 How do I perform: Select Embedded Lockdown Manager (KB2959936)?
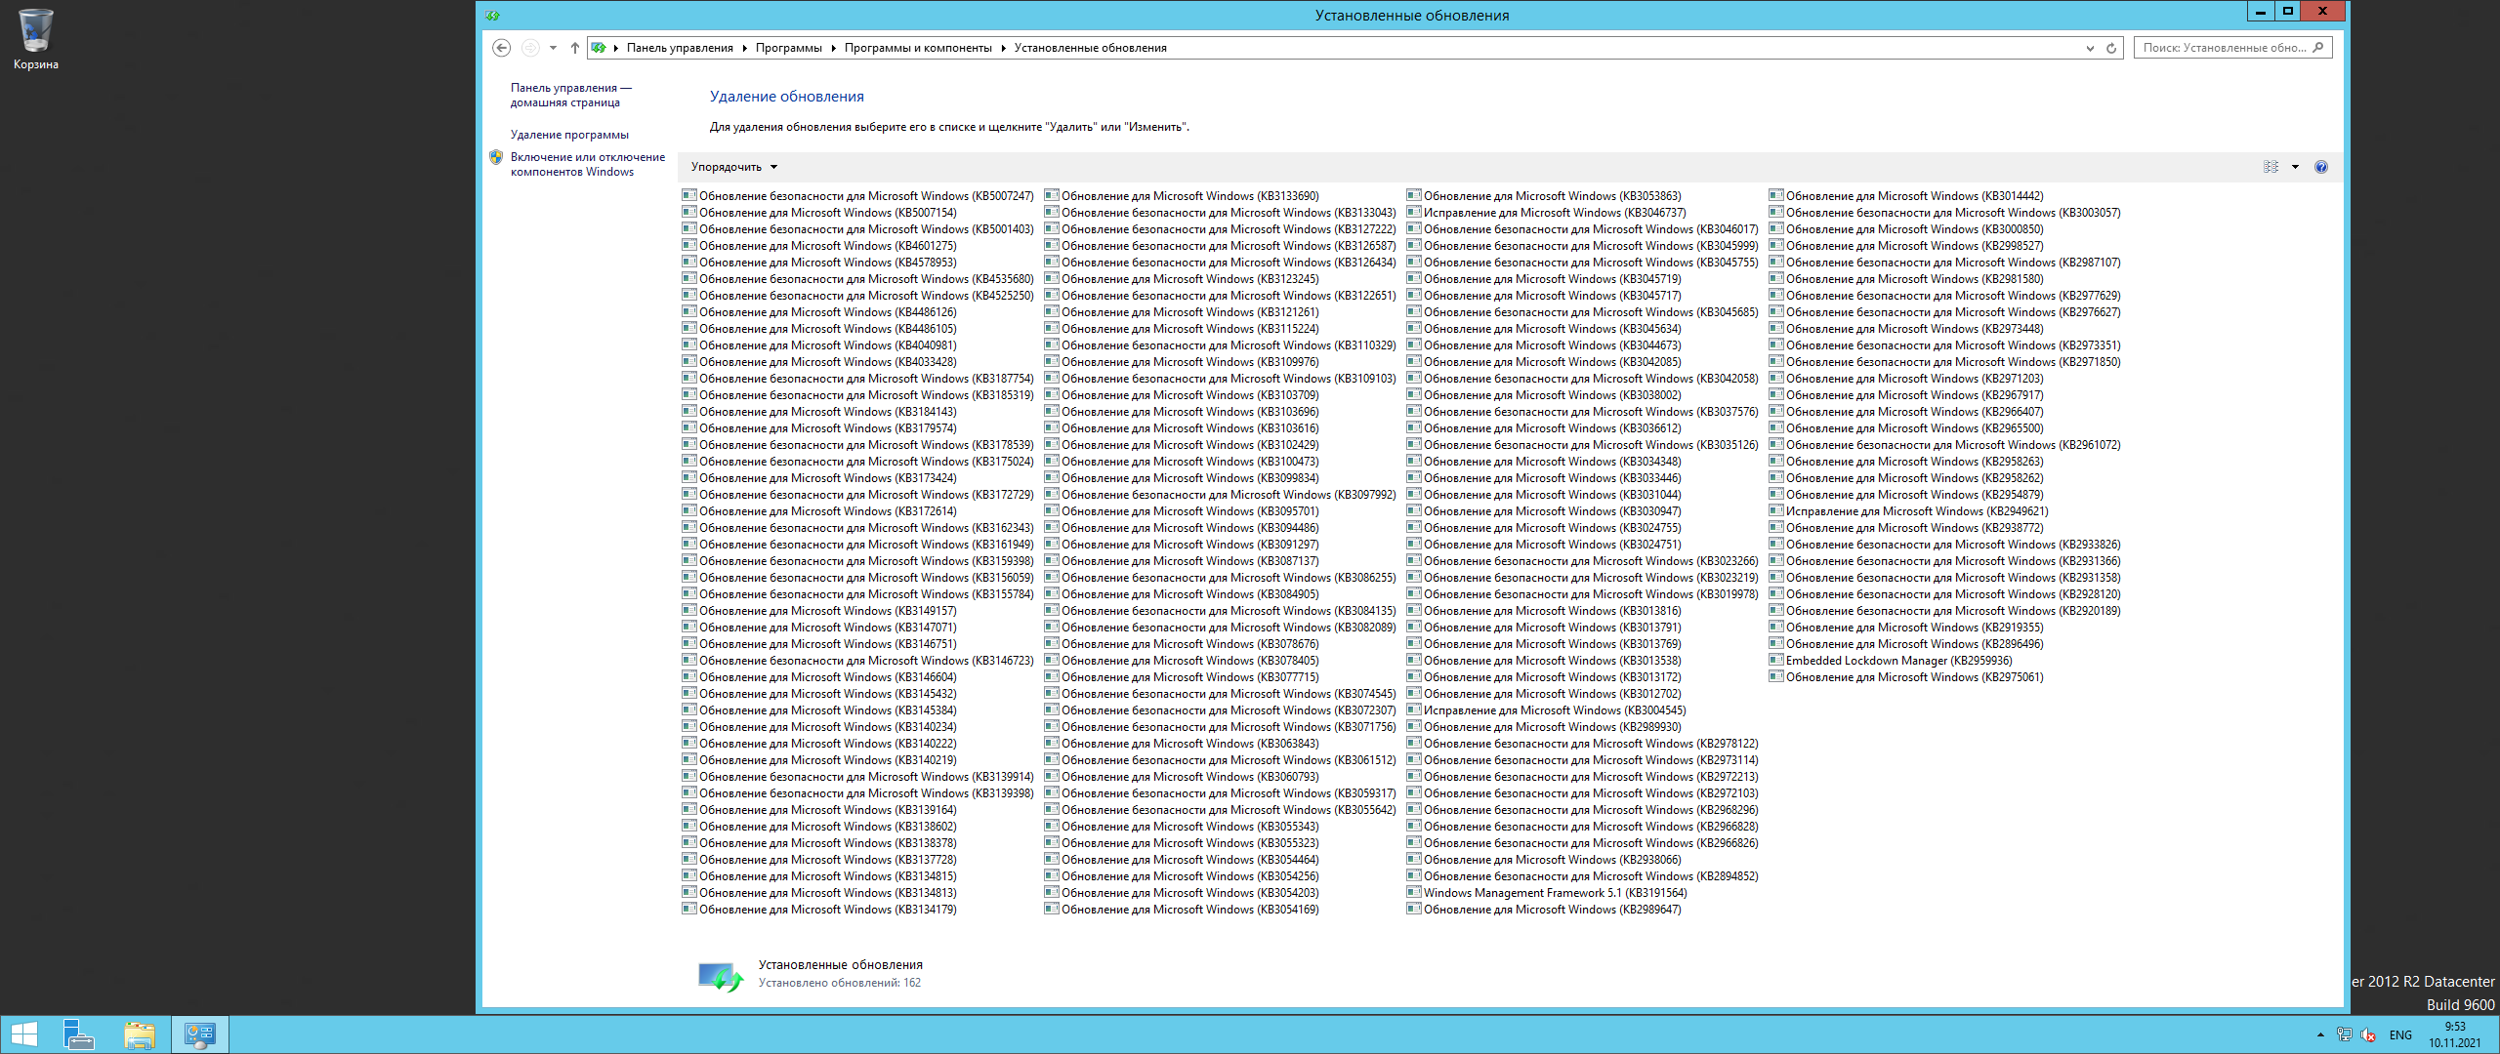point(1891,661)
